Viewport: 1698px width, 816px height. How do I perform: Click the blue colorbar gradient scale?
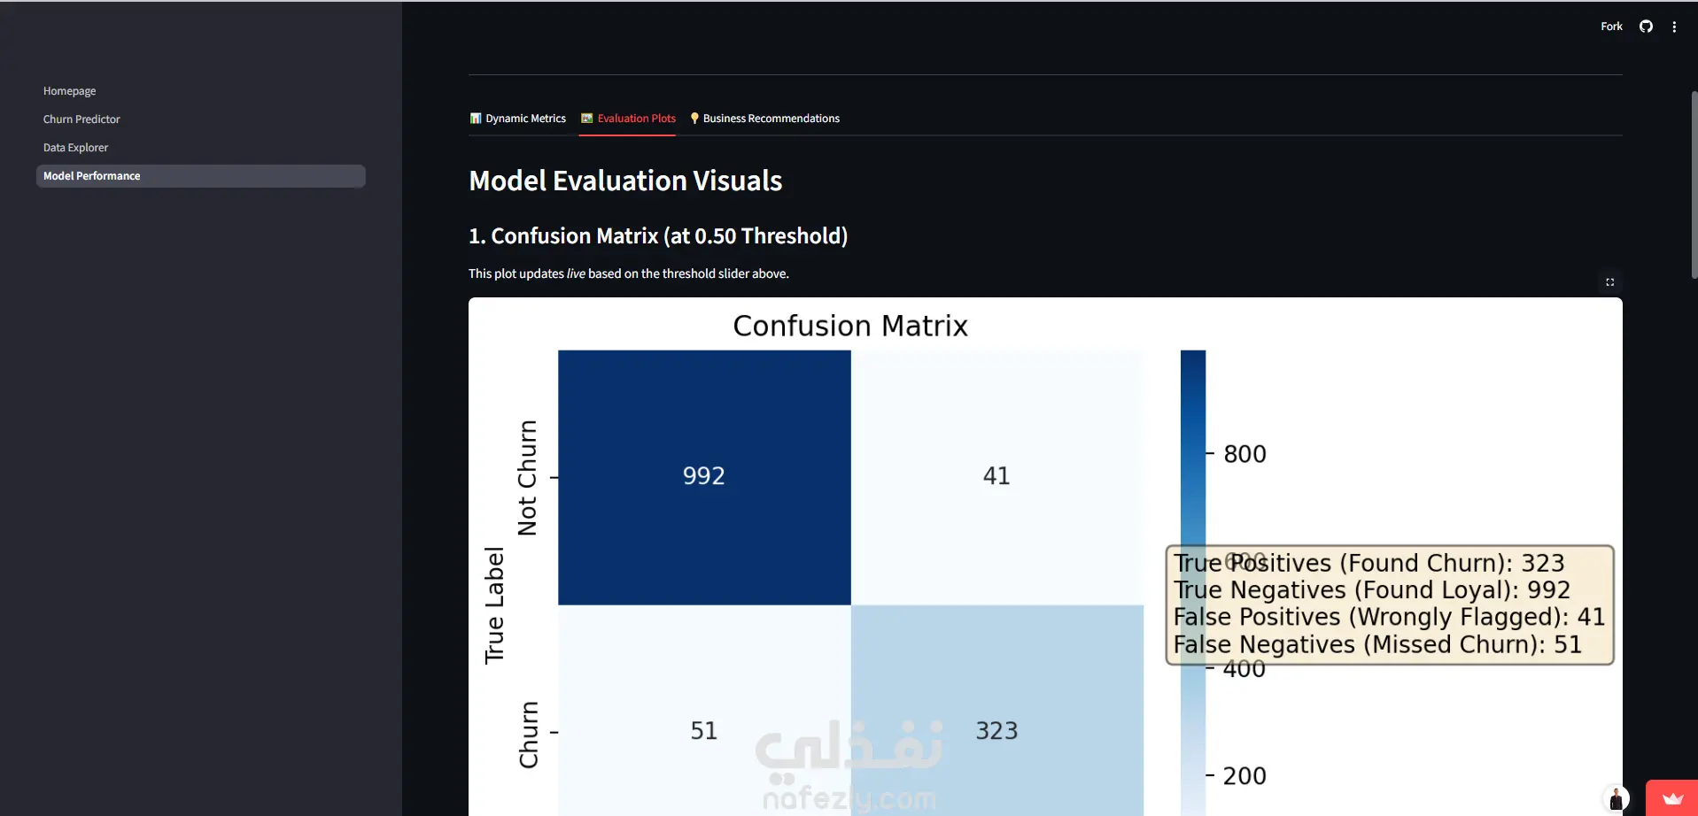1193,443
